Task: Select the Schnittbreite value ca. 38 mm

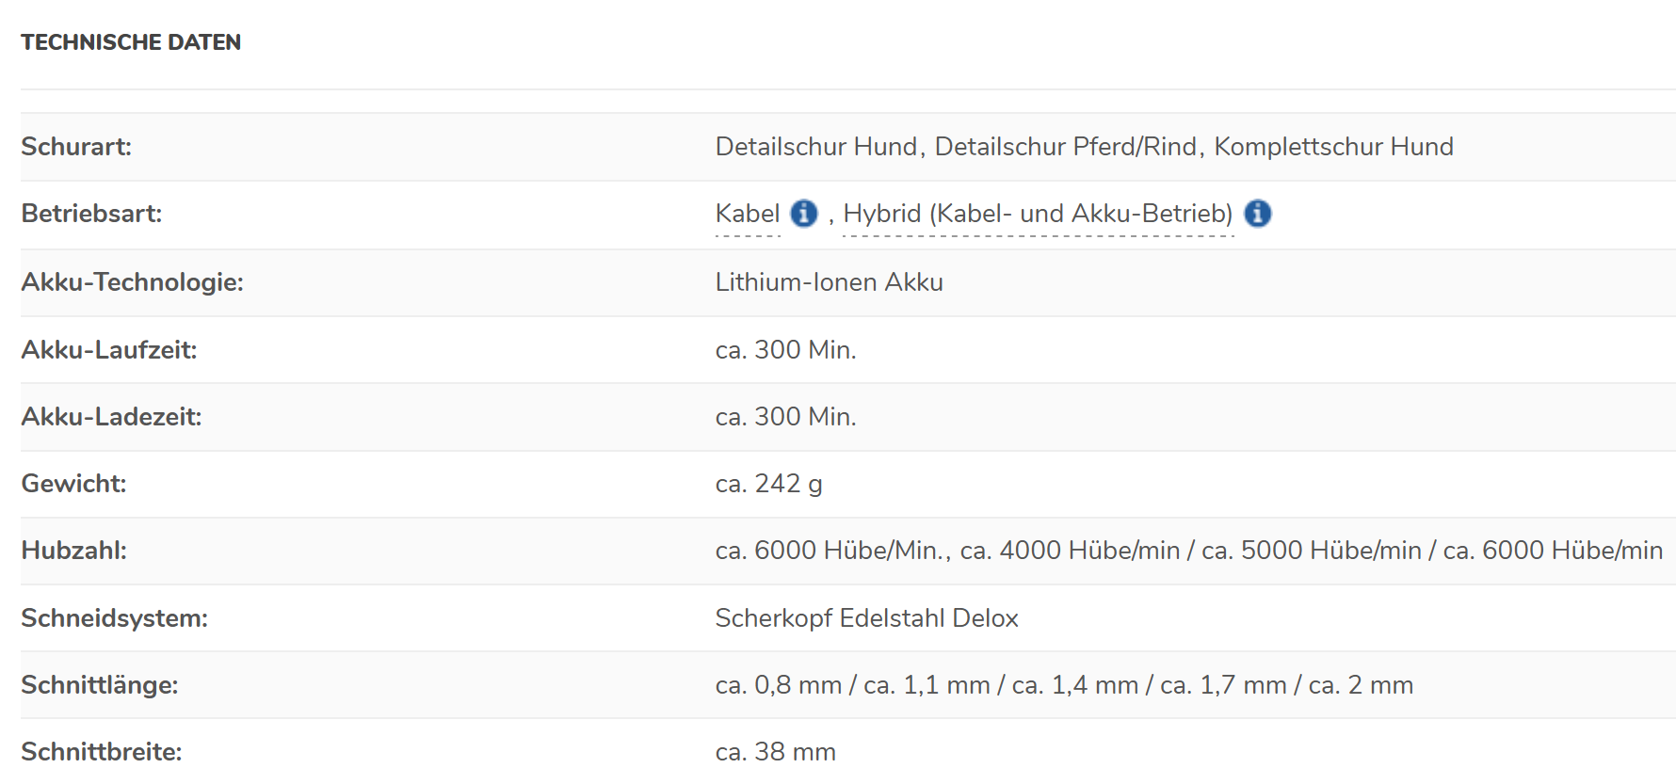Action: 775,752
